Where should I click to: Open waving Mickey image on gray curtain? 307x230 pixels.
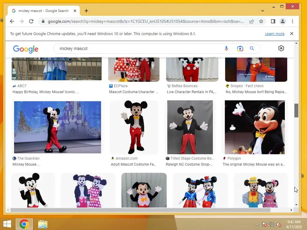(144, 190)
